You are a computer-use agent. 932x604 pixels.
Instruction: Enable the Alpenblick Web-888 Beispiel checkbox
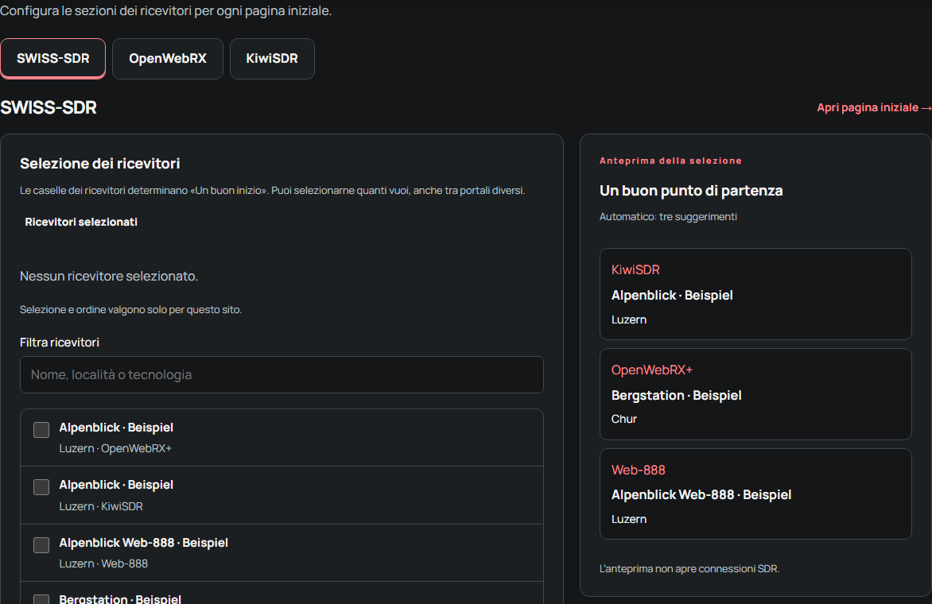[41, 544]
